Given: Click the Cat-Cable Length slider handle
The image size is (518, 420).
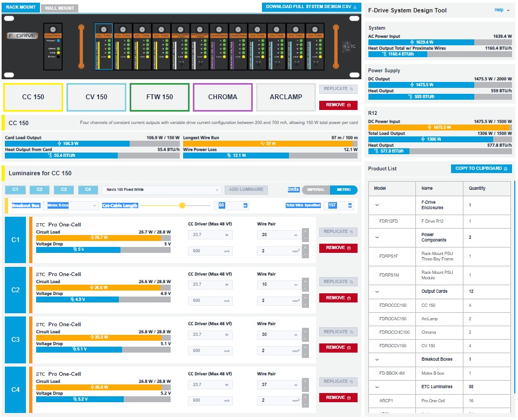Looking at the screenshot, I should 183,205.
